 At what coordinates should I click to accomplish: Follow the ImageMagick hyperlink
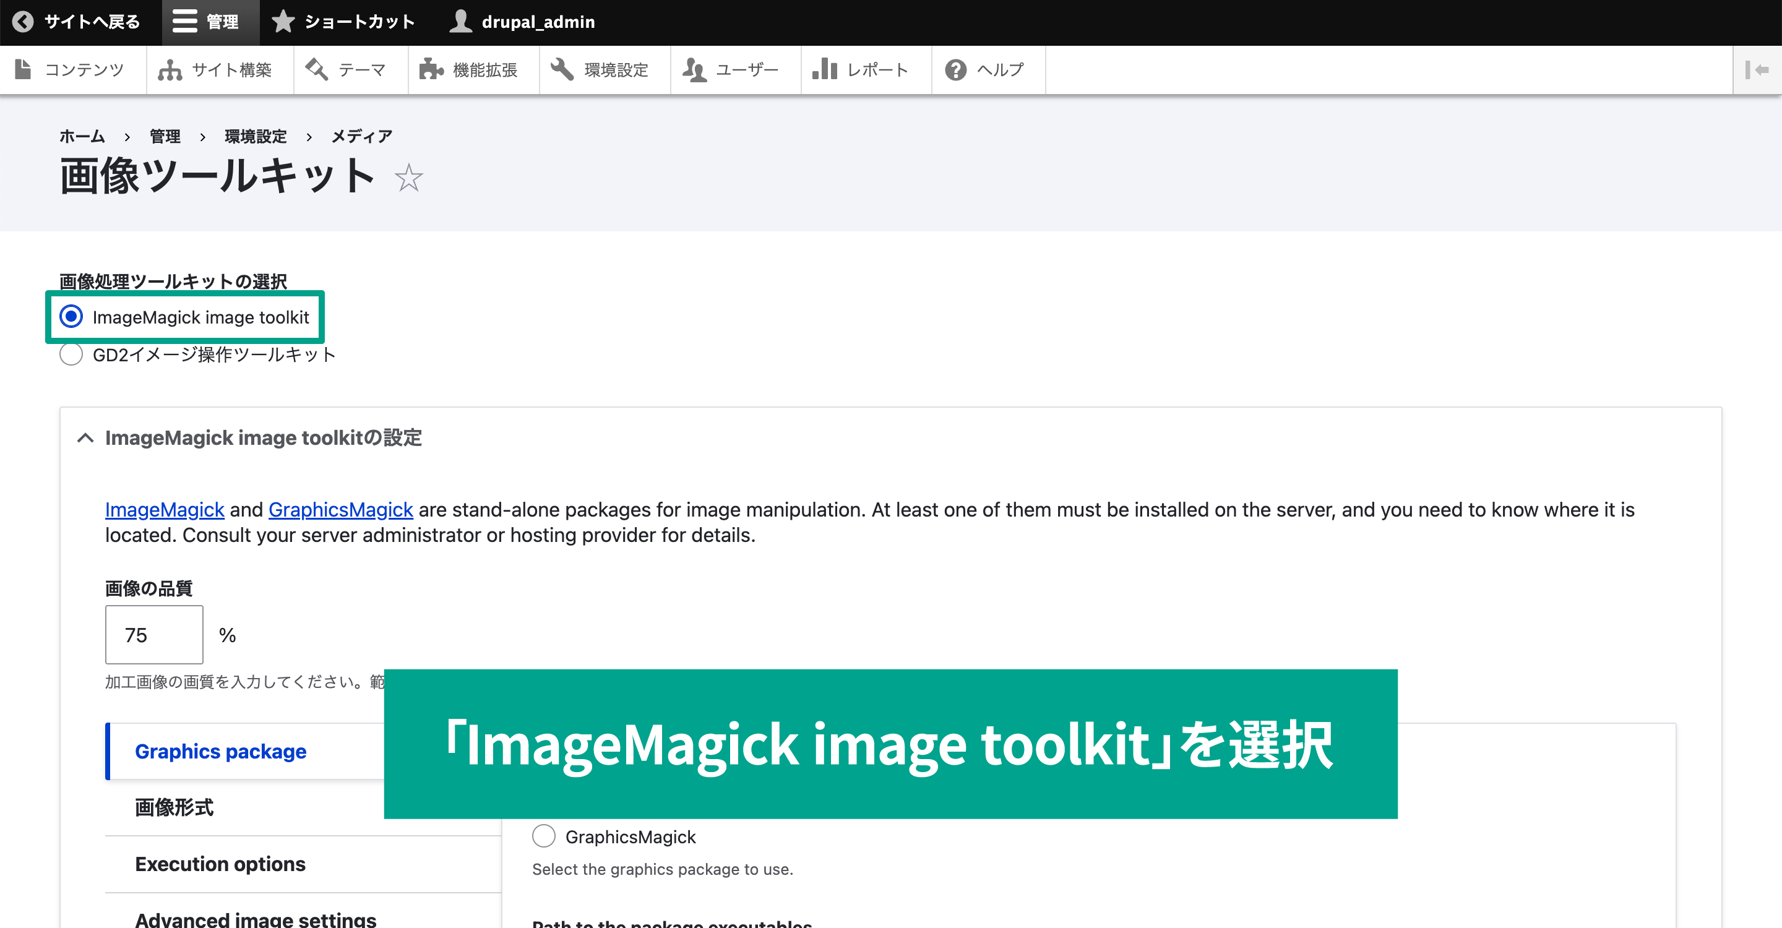(x=165, y=510)
